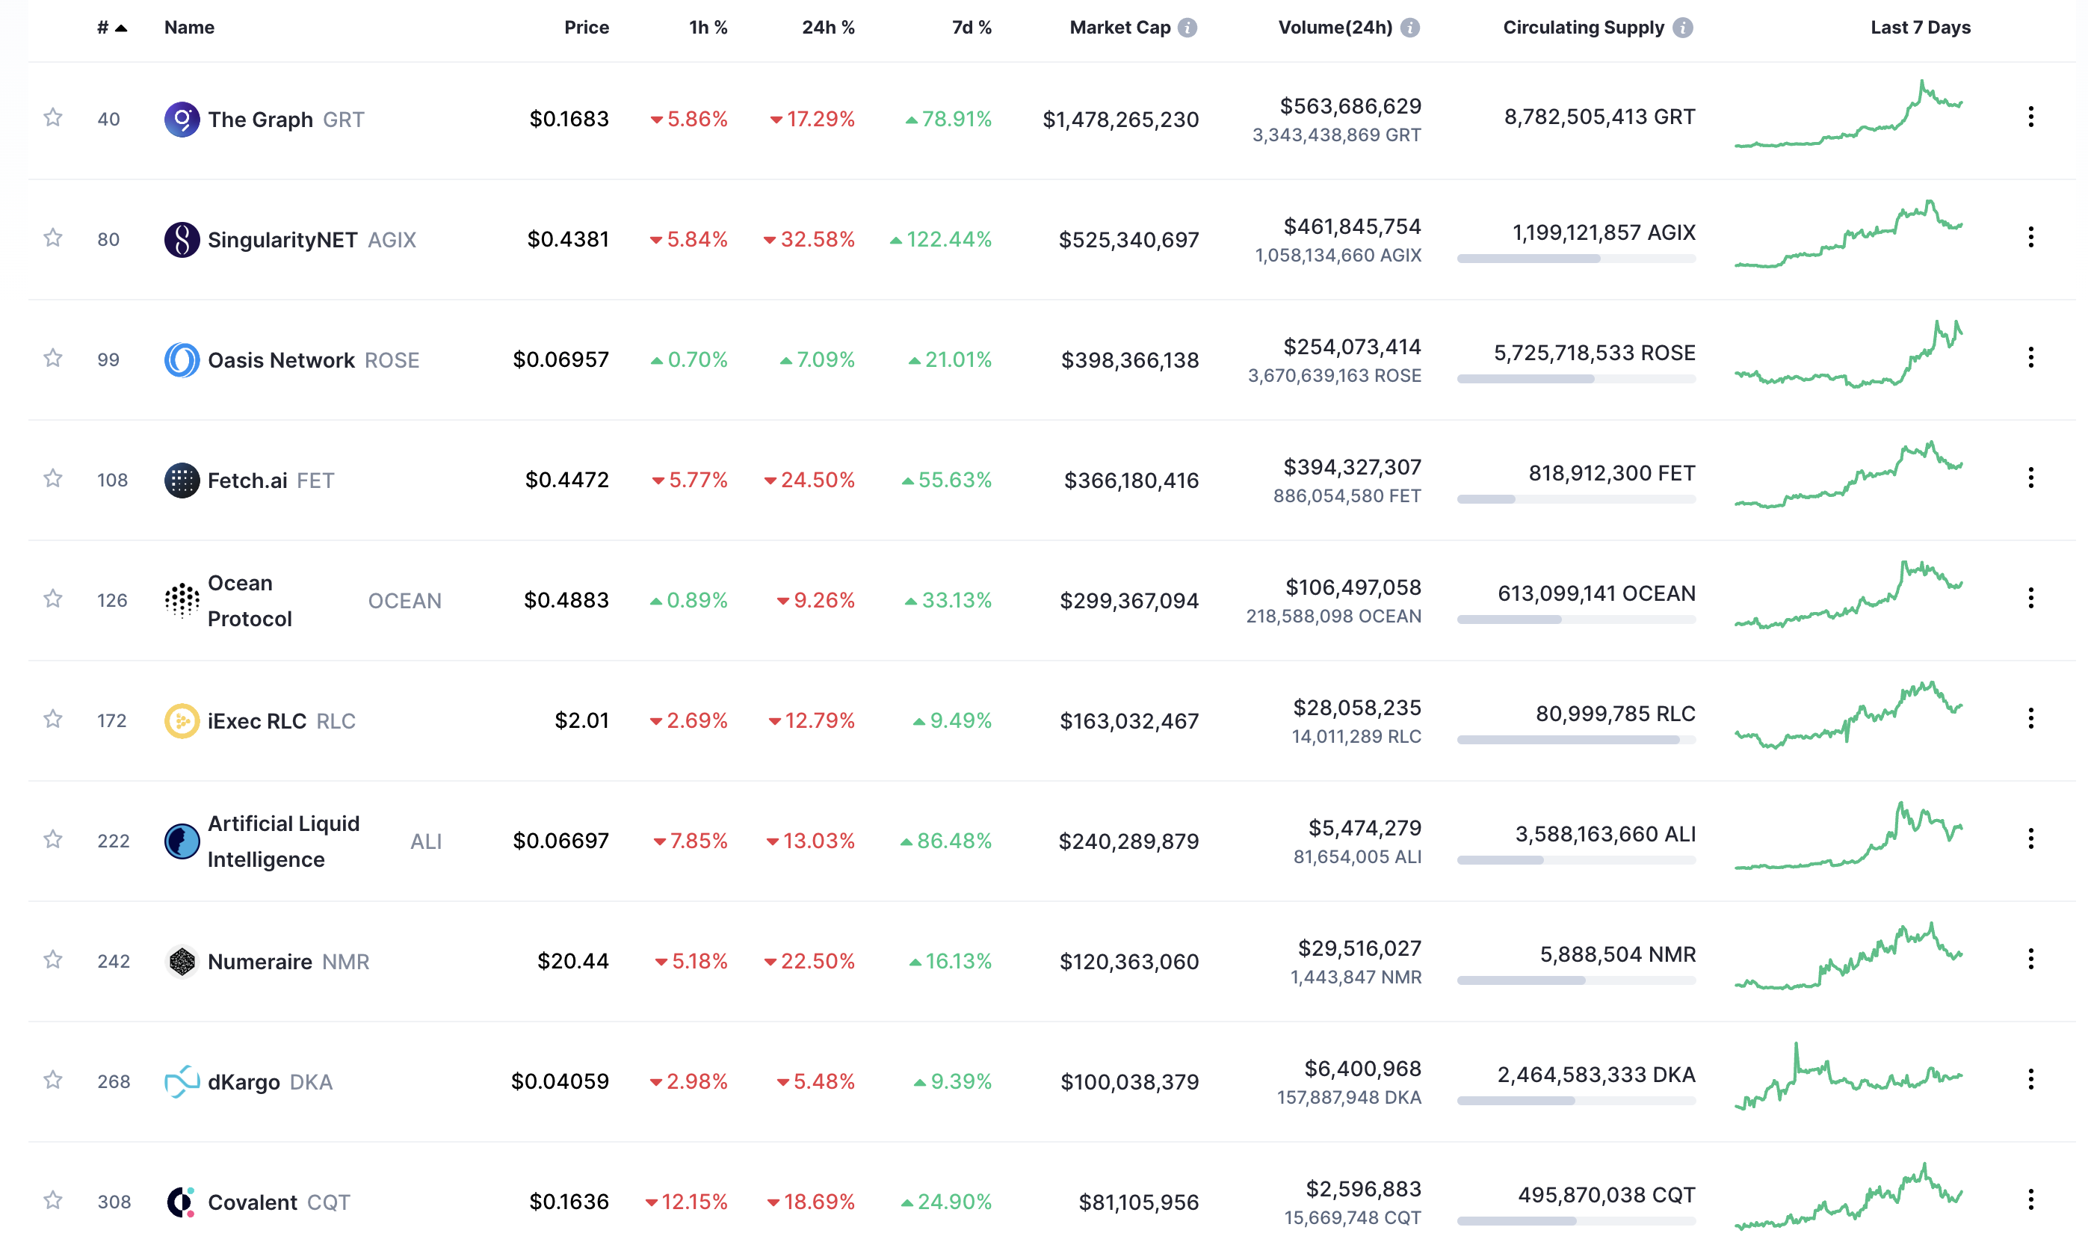This screenshot has height=1239, width=2088.
Task: Click SingularityNET coin logo icon
Action: (x=181, y=240)
